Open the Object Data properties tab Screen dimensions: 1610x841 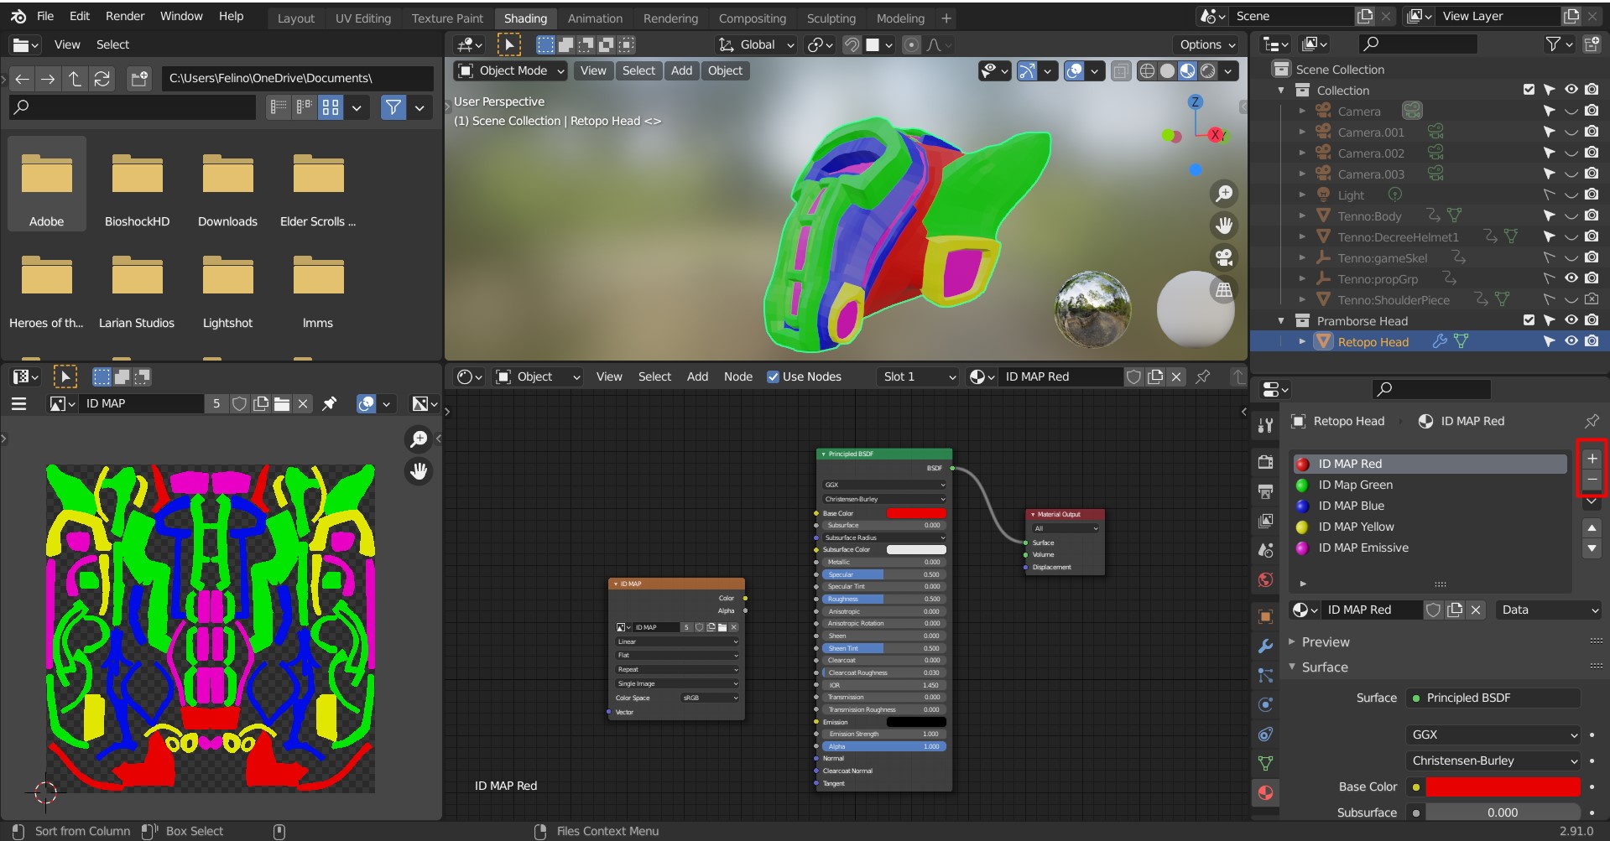(1265, 763)
